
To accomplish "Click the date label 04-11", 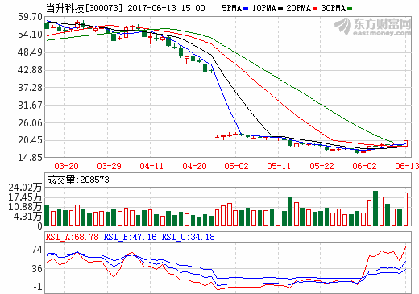I will click(151, 166).
